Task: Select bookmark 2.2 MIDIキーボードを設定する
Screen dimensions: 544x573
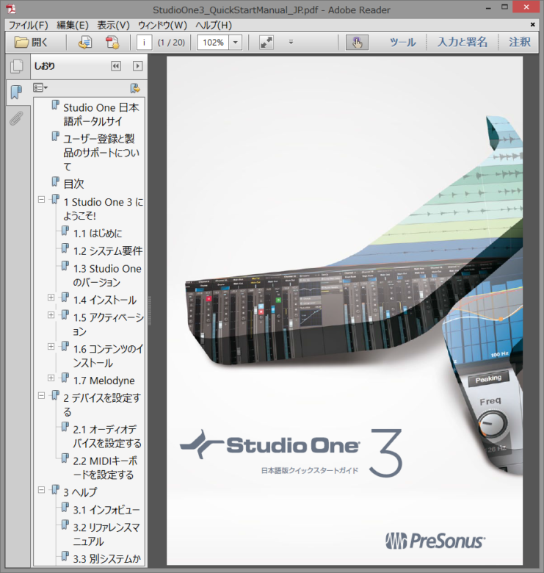Action: point(105,468)
